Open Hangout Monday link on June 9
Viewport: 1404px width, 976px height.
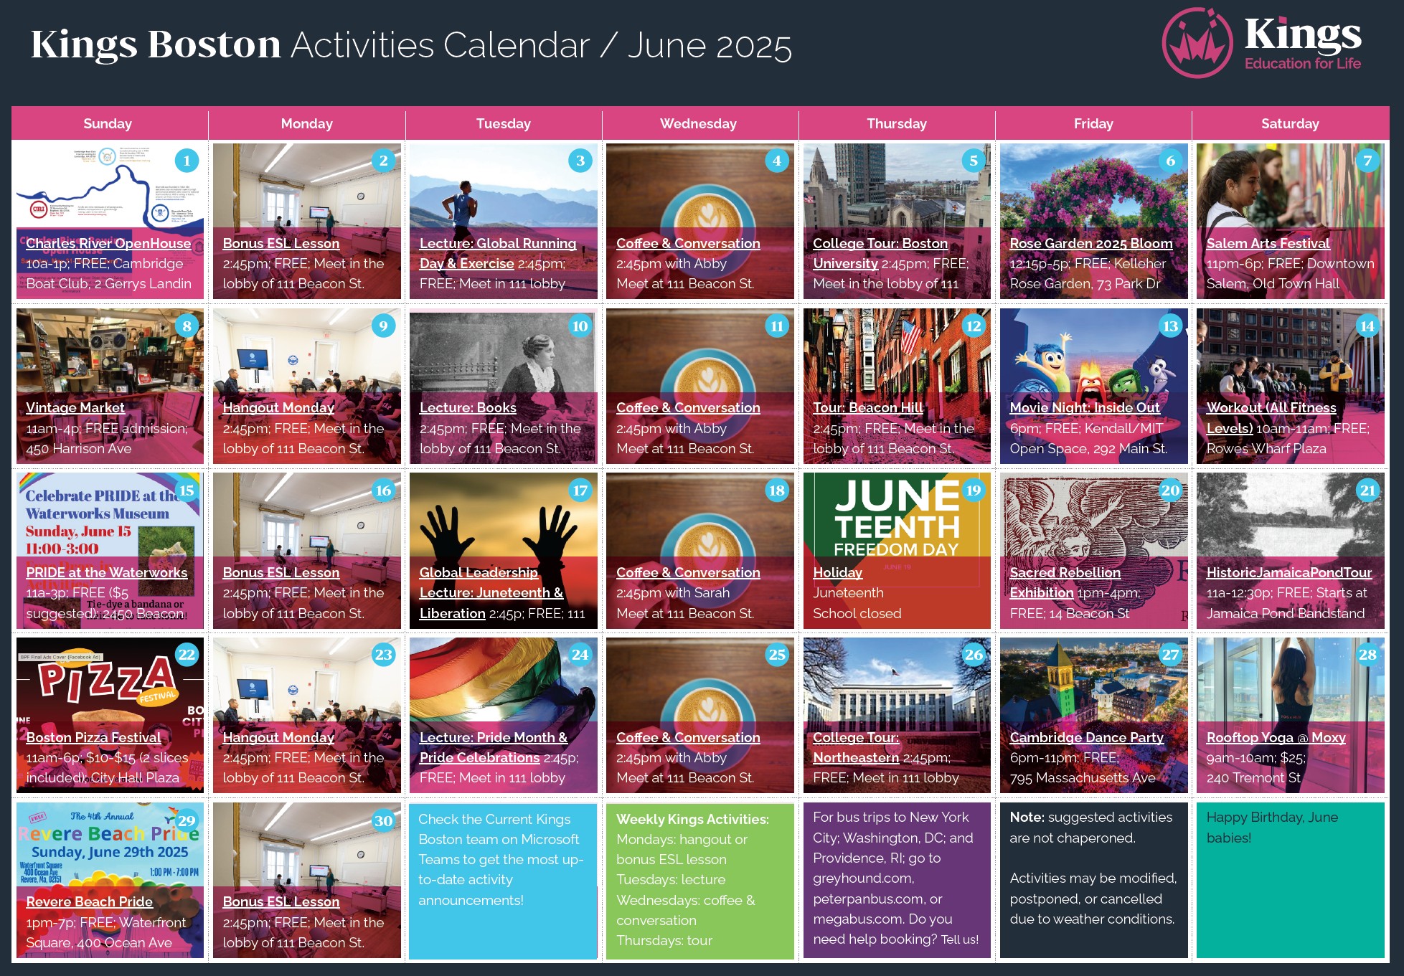[x=278, y=407]
